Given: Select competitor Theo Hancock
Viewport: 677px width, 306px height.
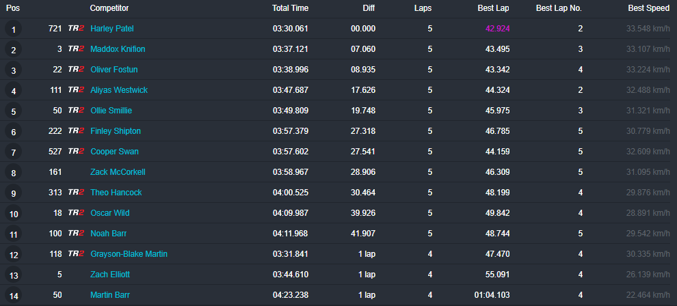Looking at the screenshot, I should pyautogui.click(x=116, y=193).
